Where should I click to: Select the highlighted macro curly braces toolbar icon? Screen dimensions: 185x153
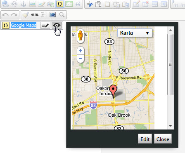(x=60, y=4)
